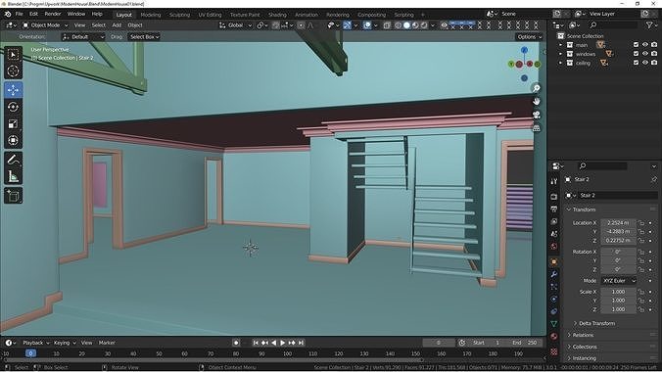Click the zoom magnifier viewport gizmo

[x=537, y=88]
